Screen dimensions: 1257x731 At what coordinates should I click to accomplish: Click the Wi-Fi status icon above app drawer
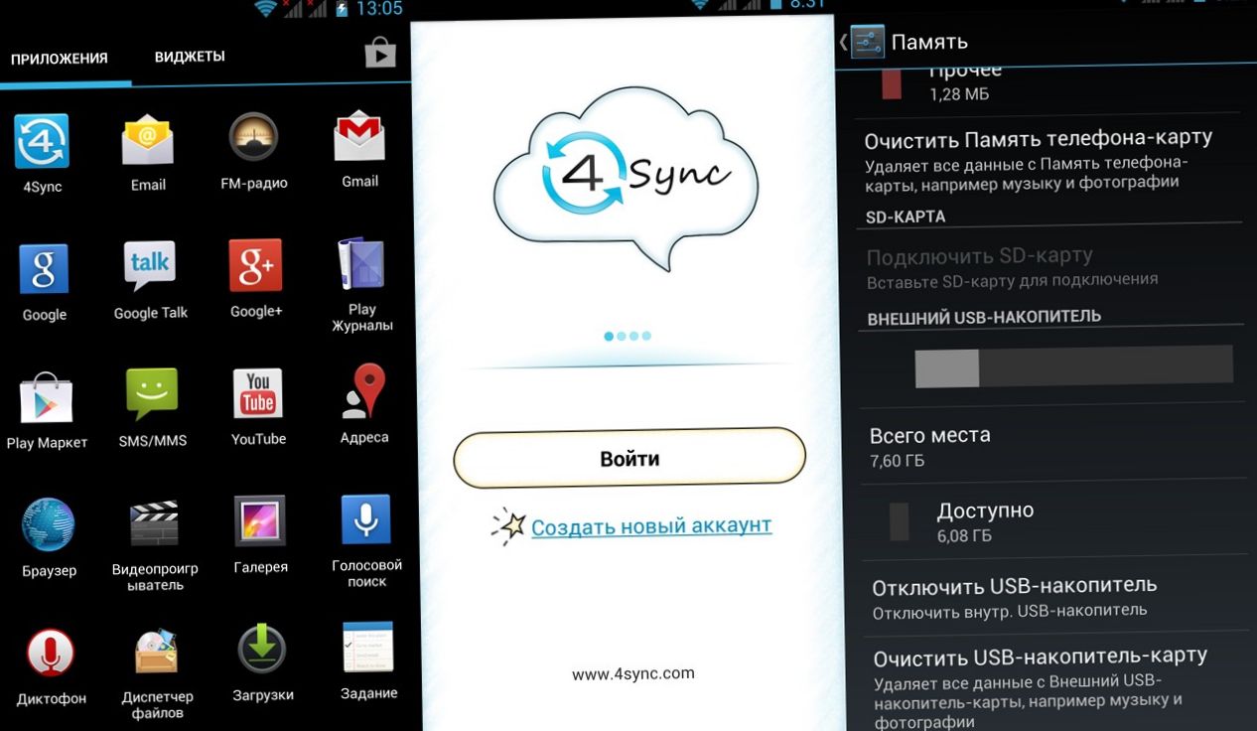[x=265, y=8]
